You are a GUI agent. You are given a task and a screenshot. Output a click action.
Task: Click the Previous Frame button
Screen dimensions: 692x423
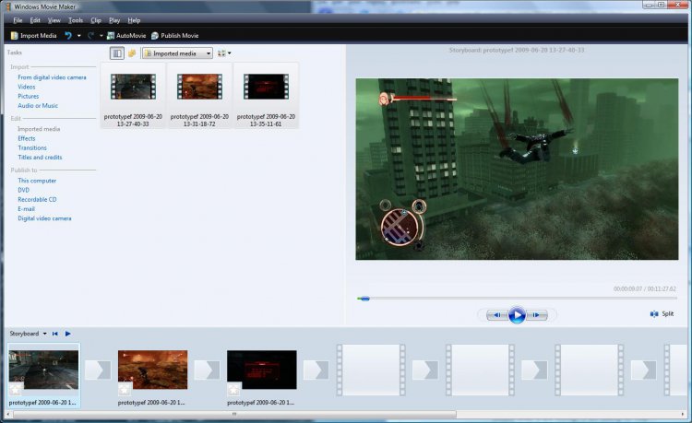coord(496,315)
